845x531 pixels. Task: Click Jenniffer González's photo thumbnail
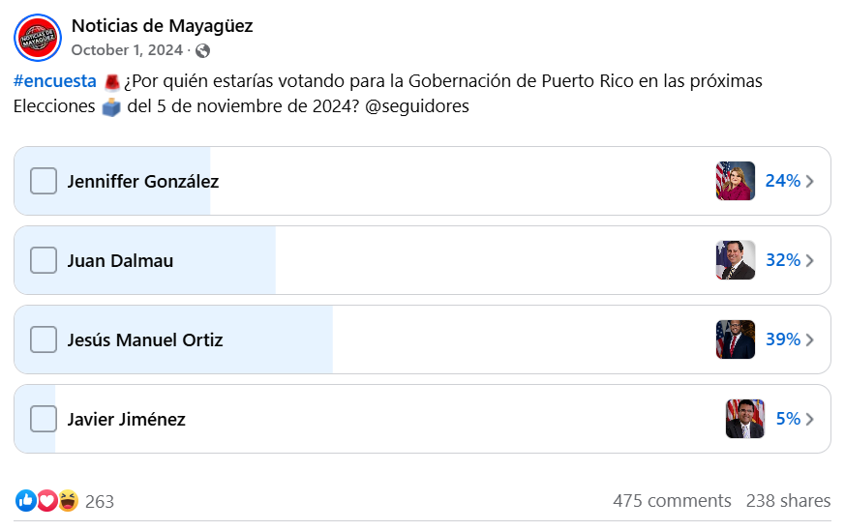click(x=735, y=181)
